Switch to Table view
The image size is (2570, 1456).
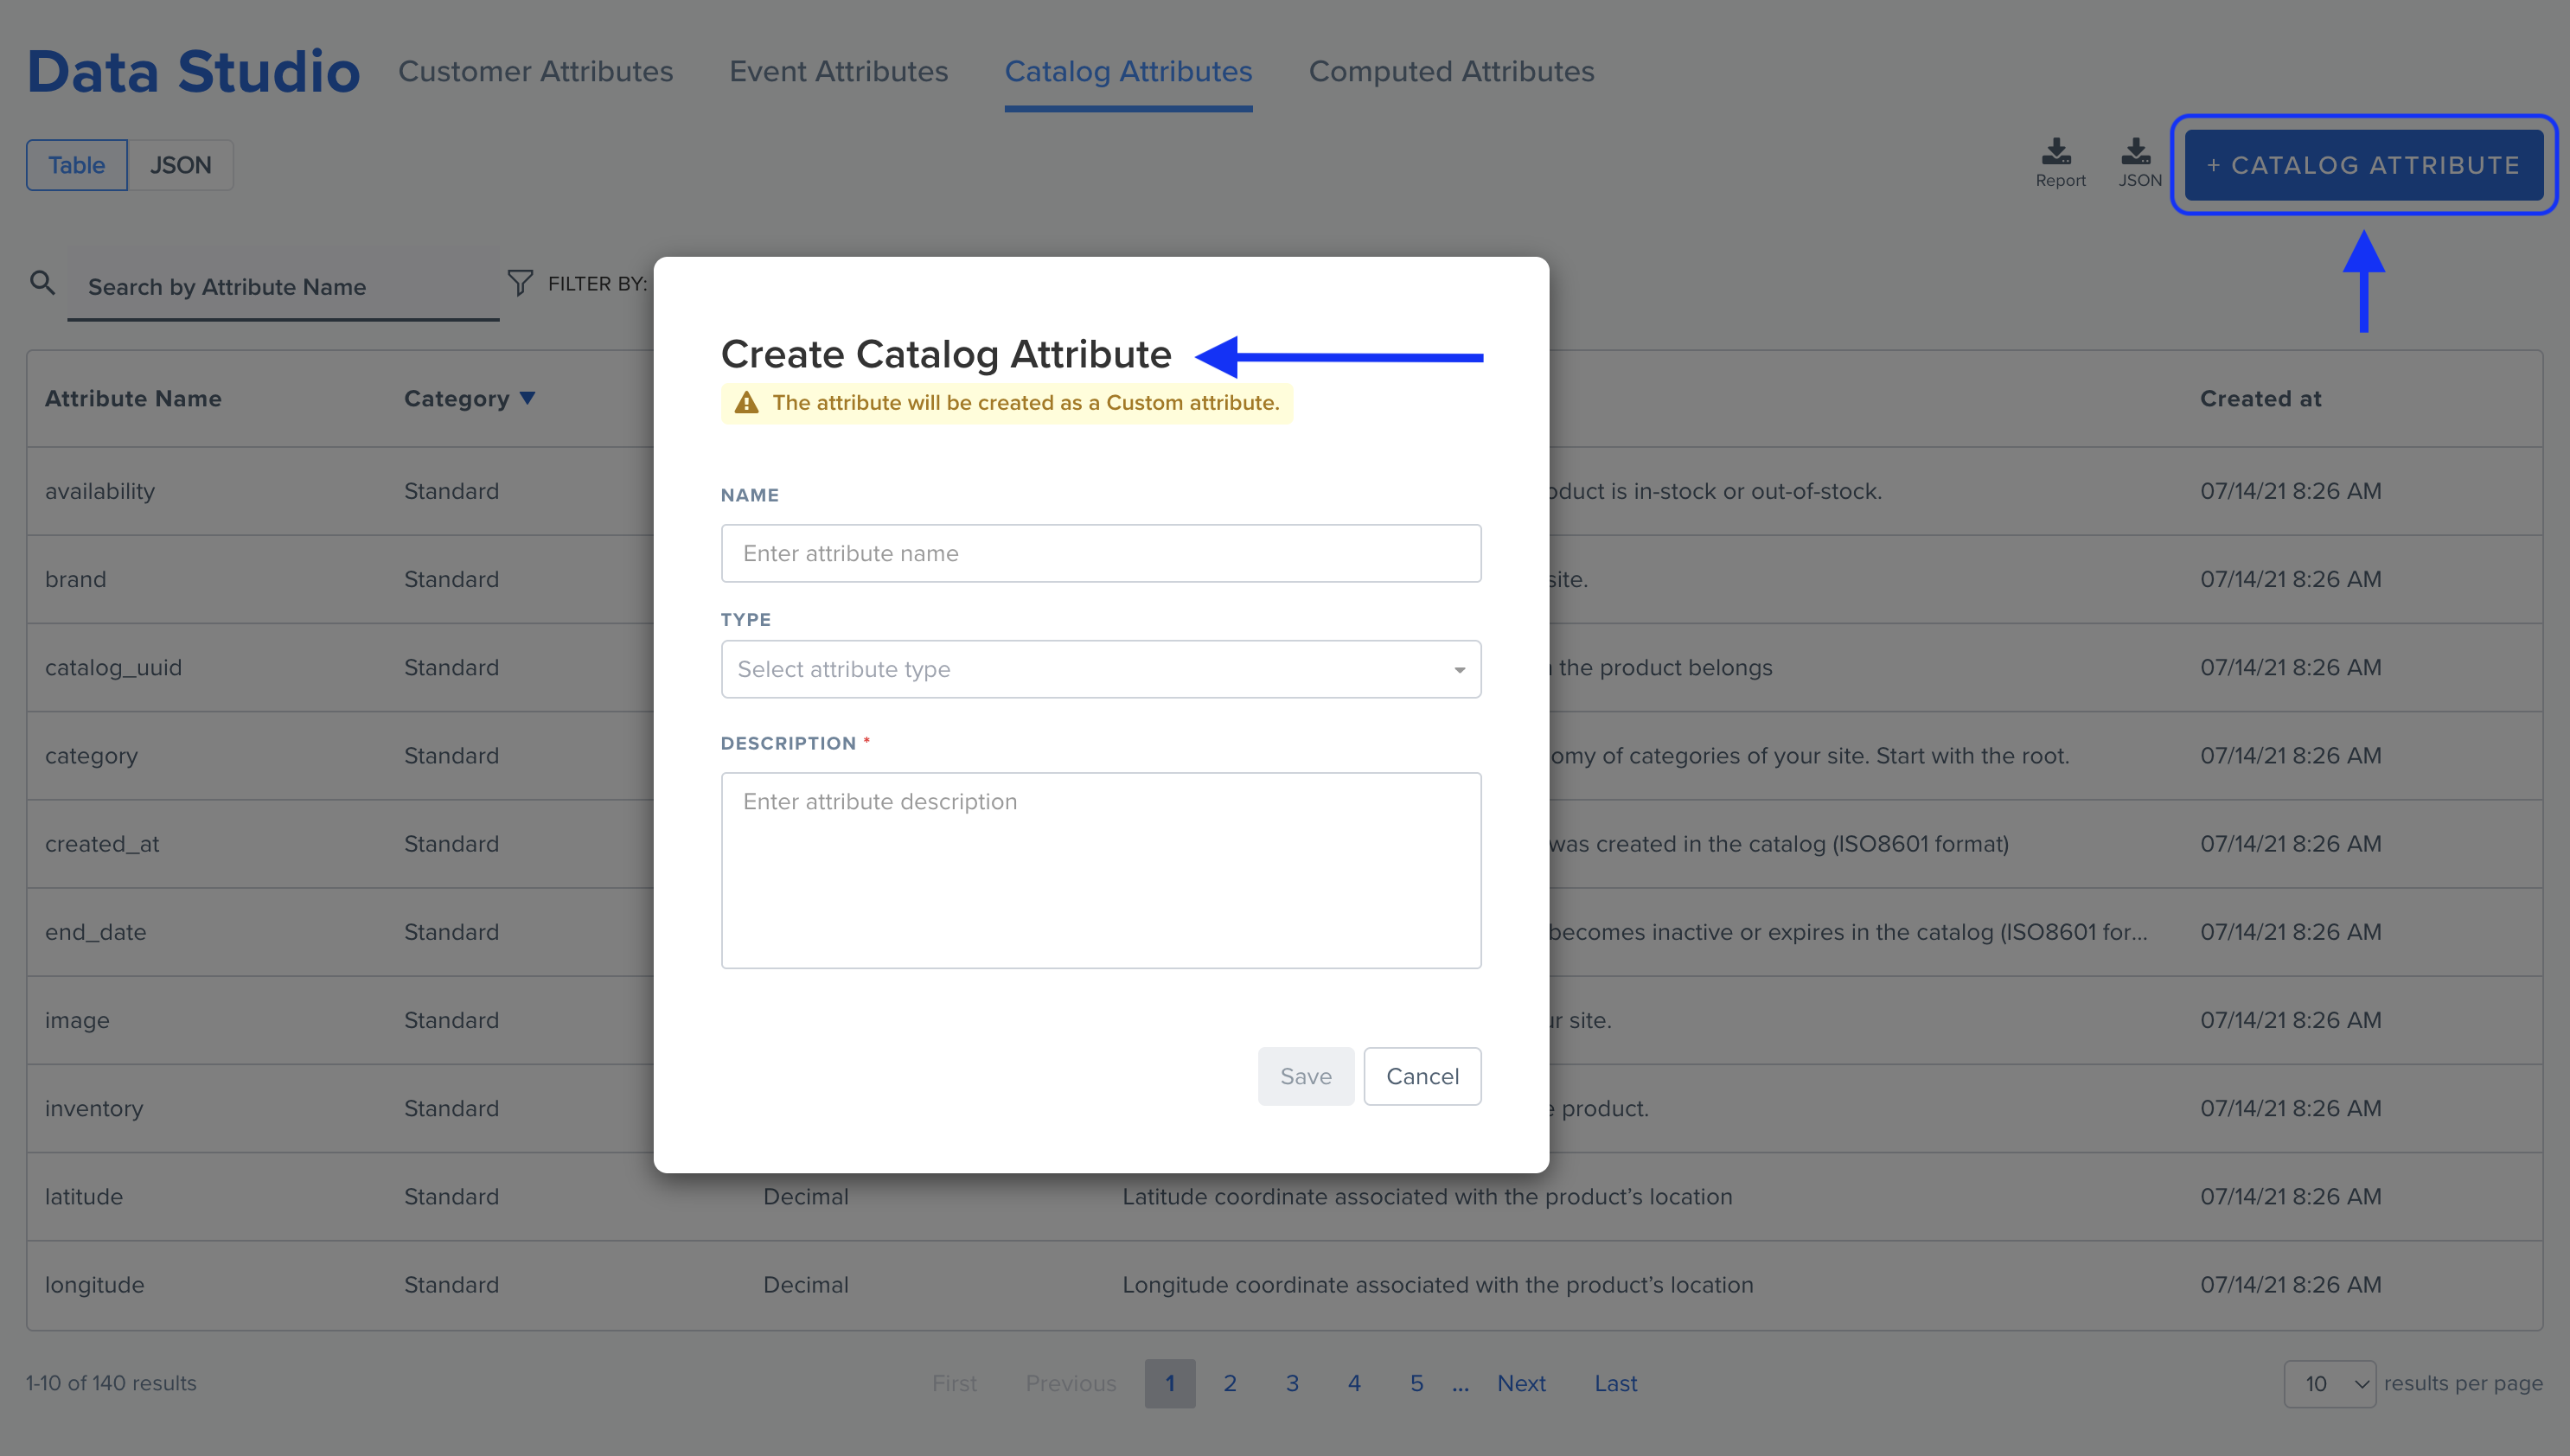click(x=77, y=165)
